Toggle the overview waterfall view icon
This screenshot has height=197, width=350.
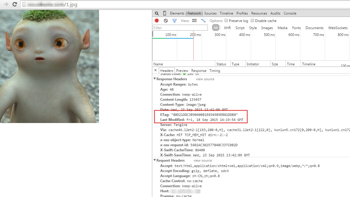(x=203, y=21)
